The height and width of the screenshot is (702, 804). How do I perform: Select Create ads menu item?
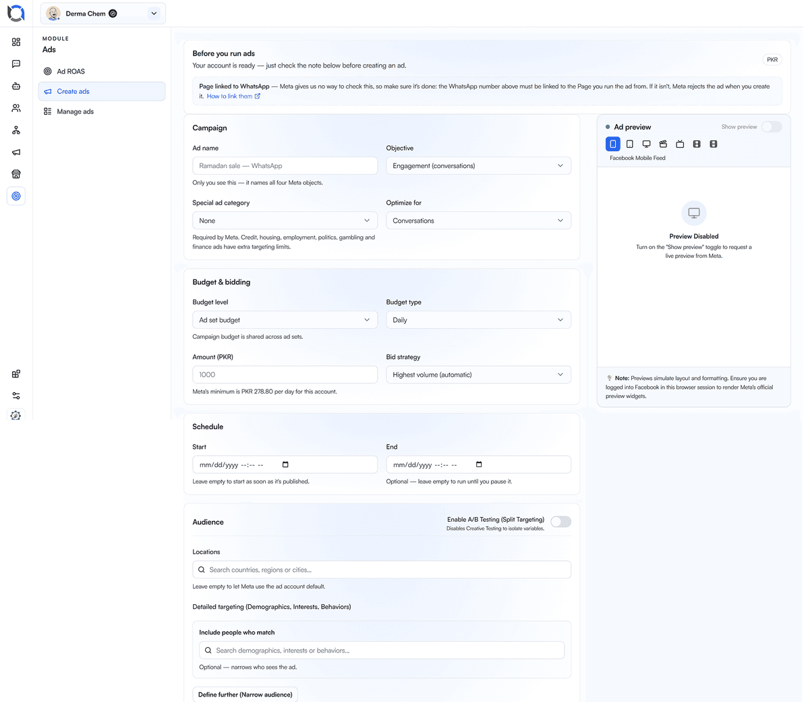click(x=102, y=91)
